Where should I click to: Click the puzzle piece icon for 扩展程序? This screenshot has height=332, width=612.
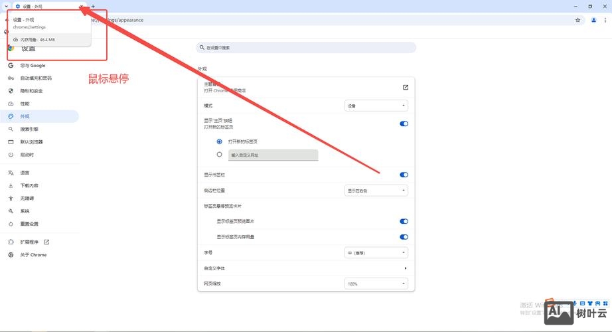pyautogui.click(x=11, y=242)
